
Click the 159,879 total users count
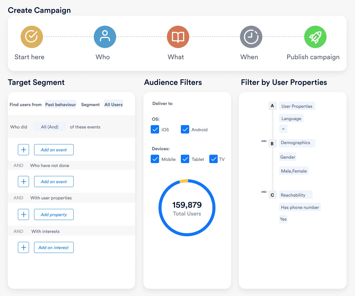[187, 205]
